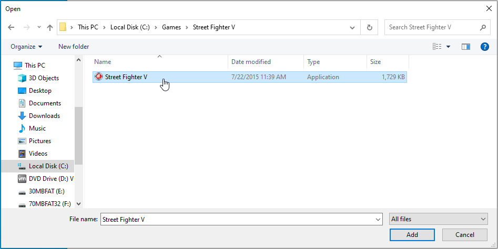Select This PC in navigation pane
Screen dimensions: 498x249
35,65
